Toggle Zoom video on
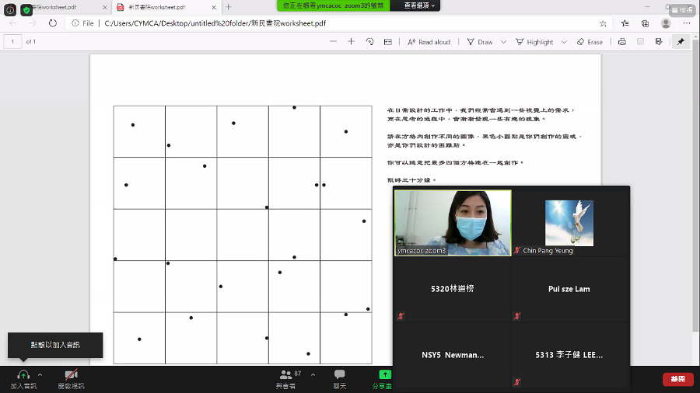The image size is (700, 393). pos(71,379)
